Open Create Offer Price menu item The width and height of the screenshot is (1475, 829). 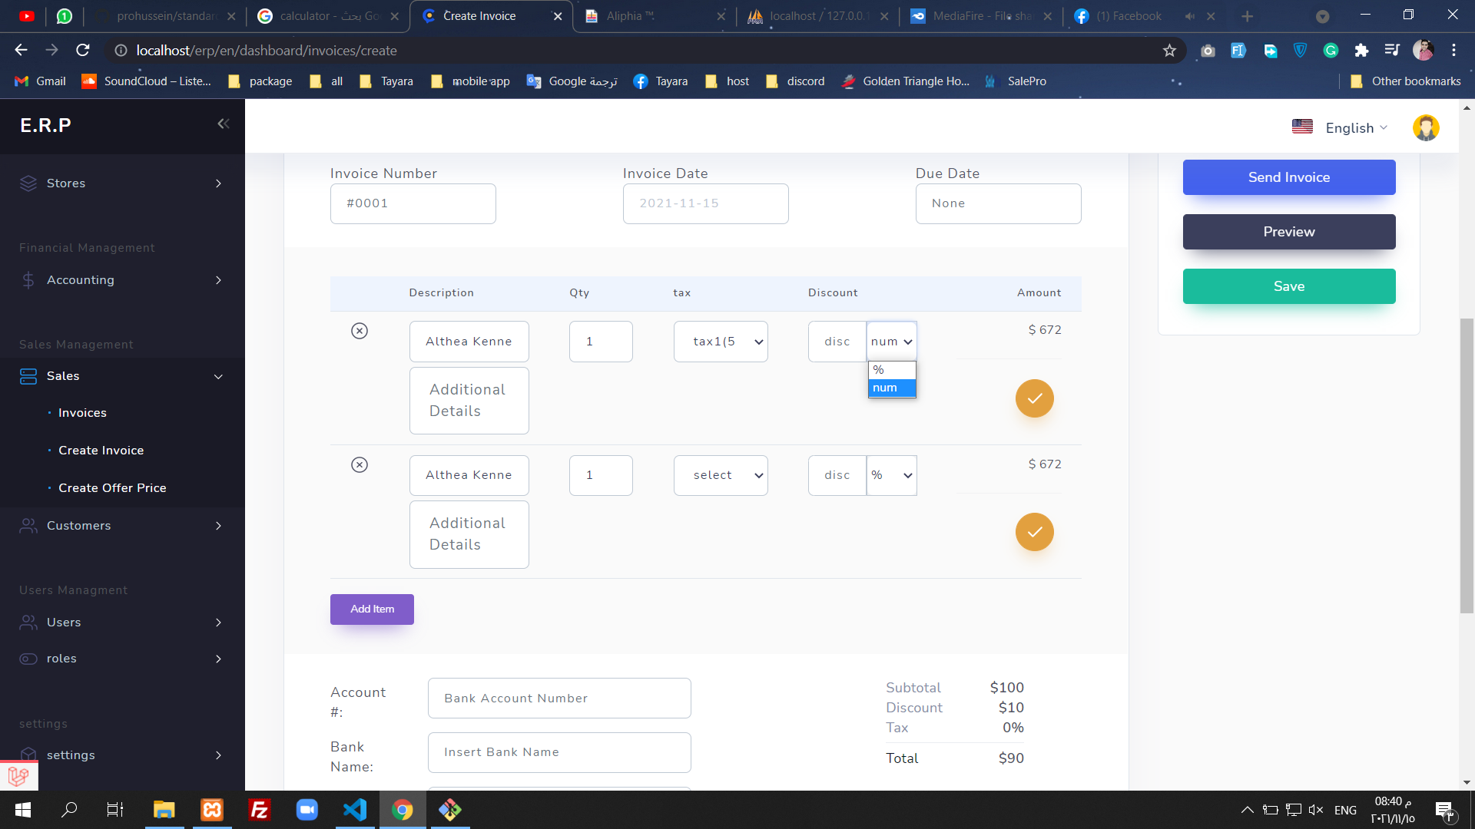pos(112,488)
